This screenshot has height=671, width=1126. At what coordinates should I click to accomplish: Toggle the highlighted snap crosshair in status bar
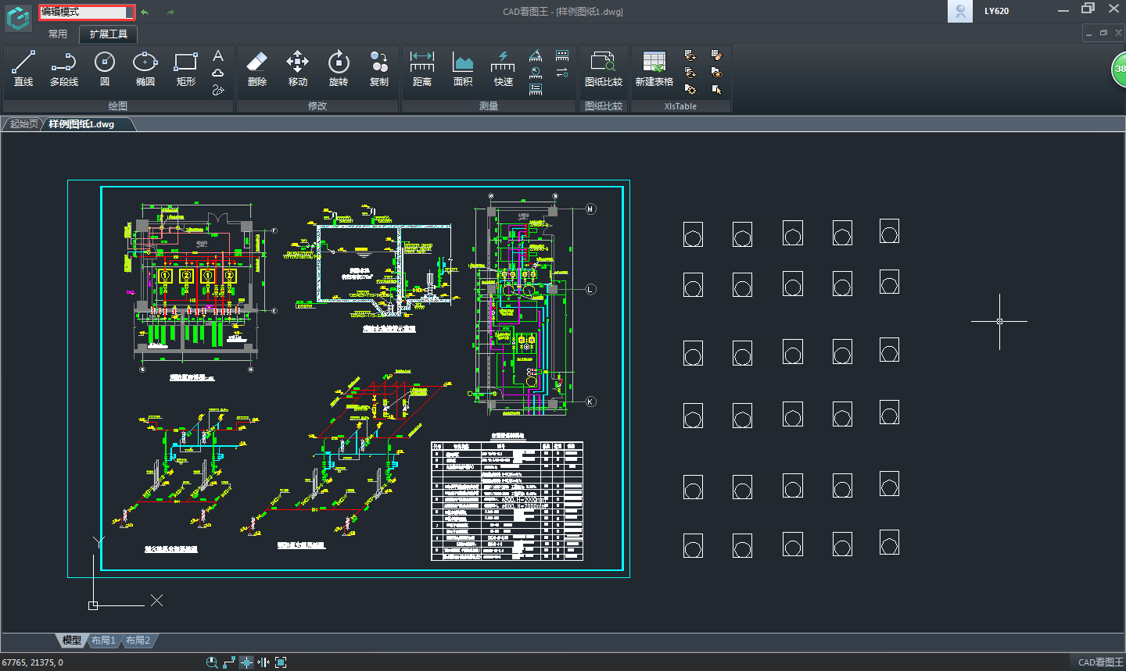click(x=246, y=662)
